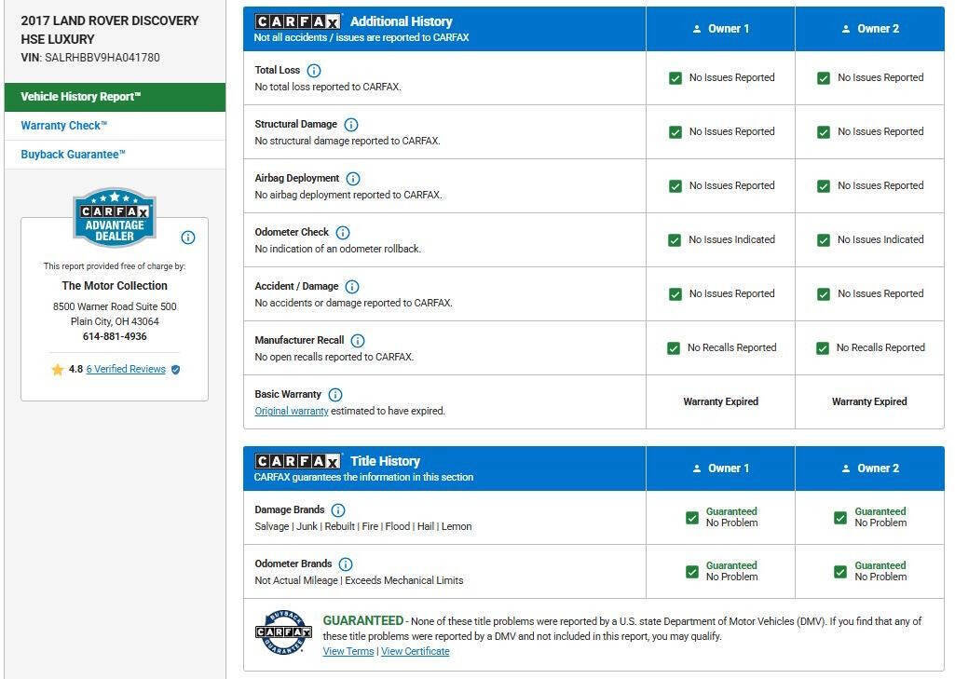Click the info icon next to Basic Warranty
The height and width of the screenshot is (679, 955).
coord(335,395)
